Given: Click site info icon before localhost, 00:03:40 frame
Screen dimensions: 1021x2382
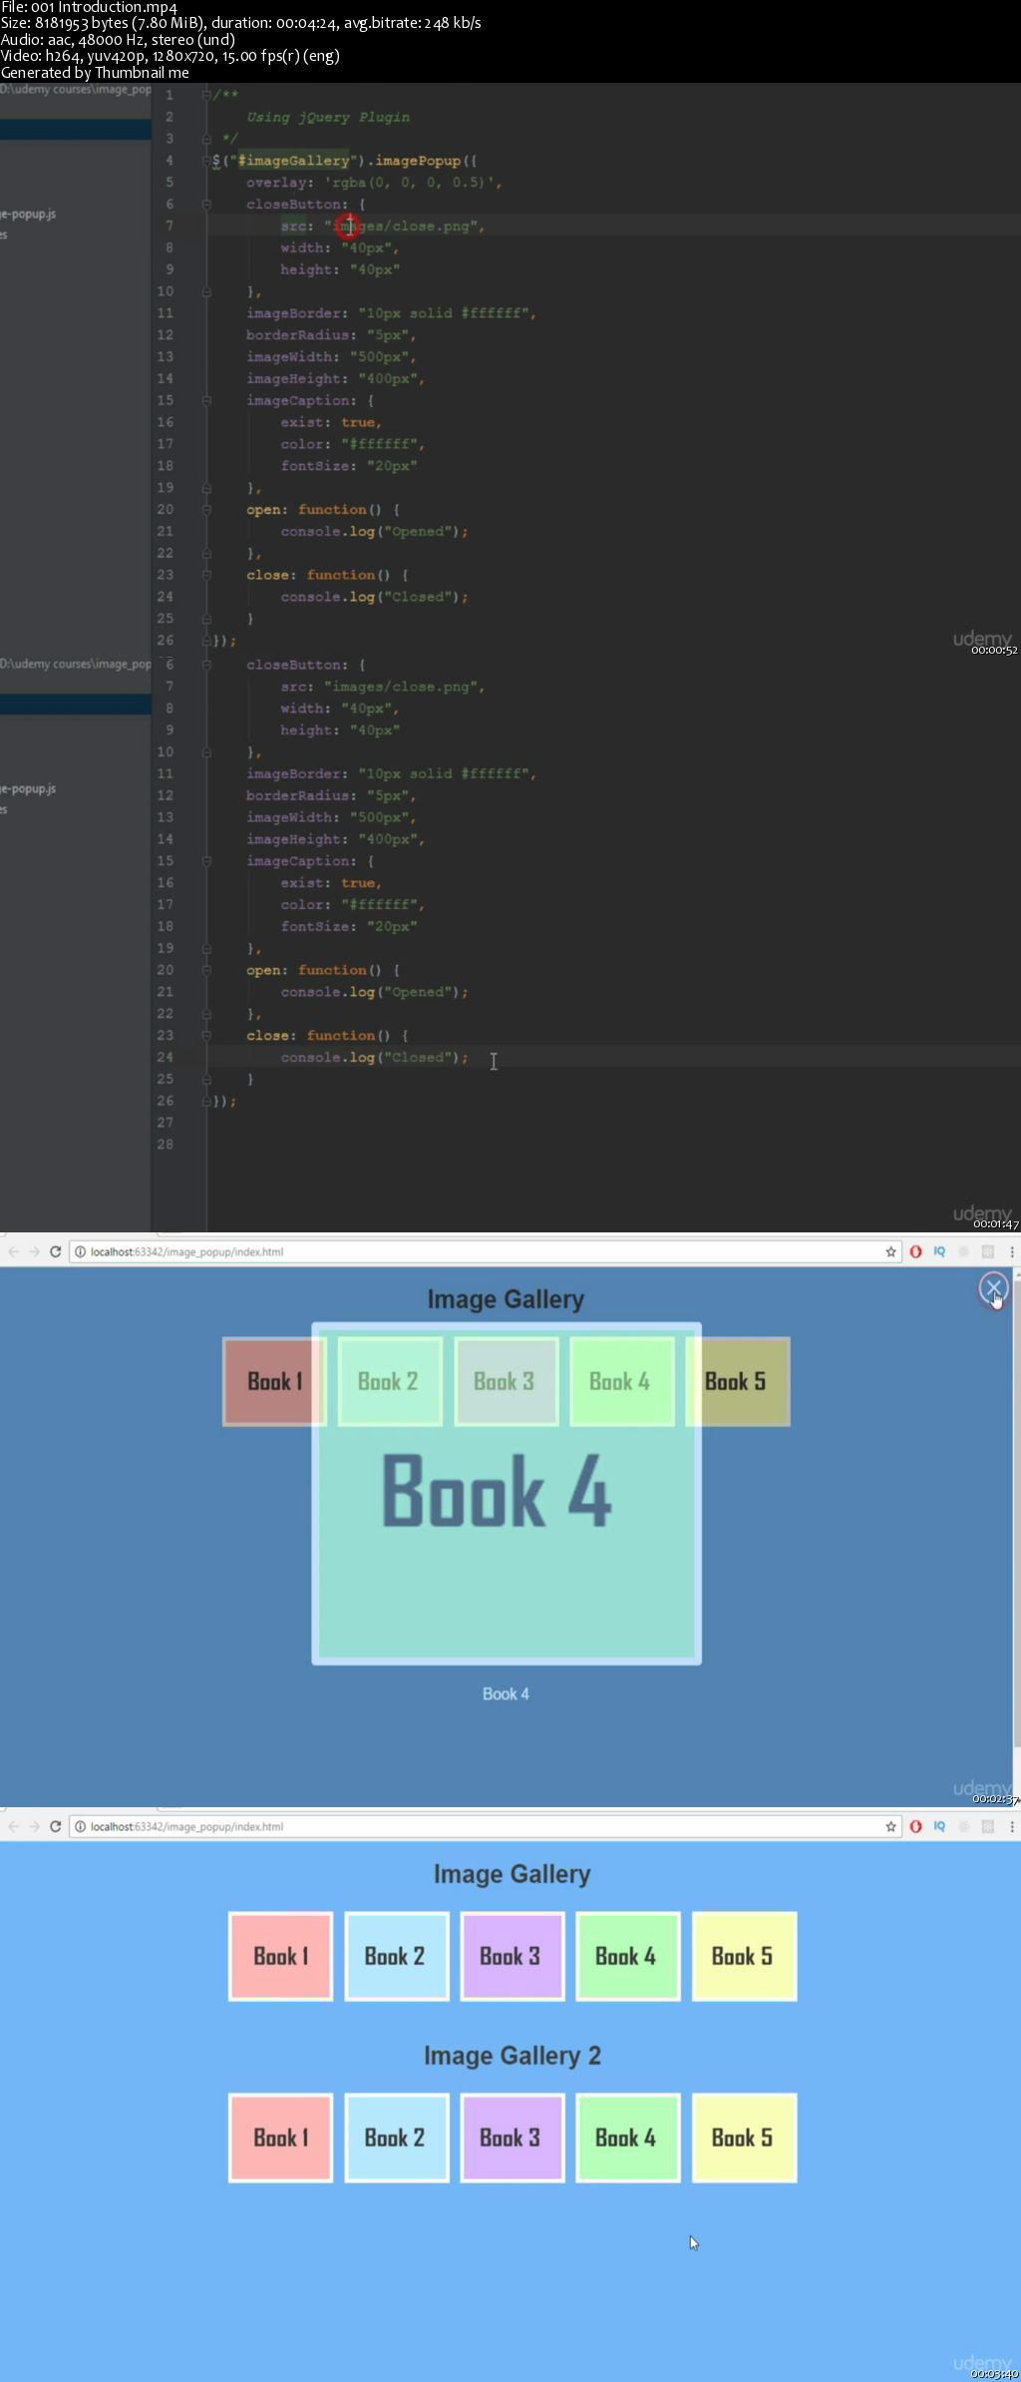Looking at the screenshot, I should click(x=81, y=1826).
